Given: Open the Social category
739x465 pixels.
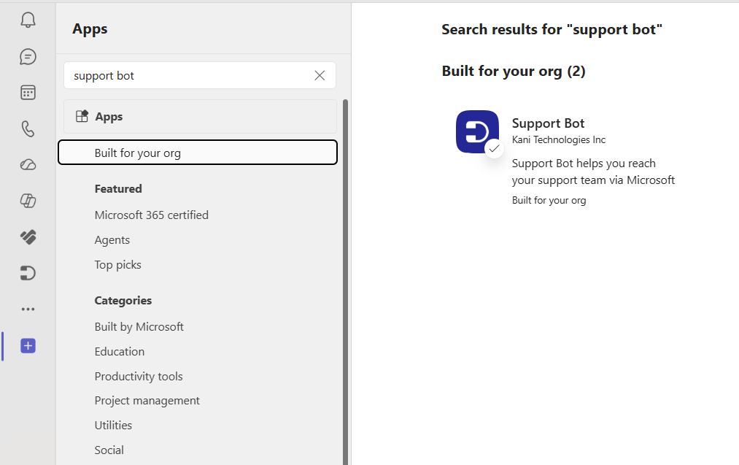Looking at the screenshot, I should point(109,450).
